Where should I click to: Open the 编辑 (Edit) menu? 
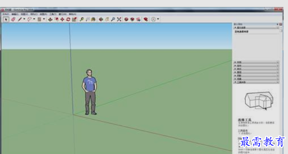15,14
